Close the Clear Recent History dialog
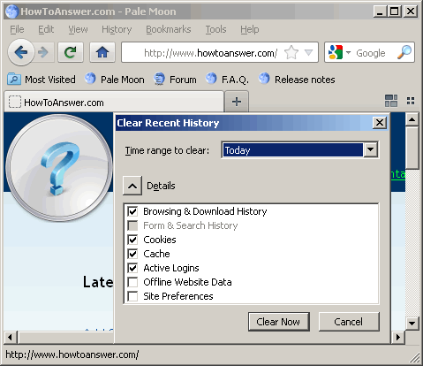423x366 pixels. 380,122
